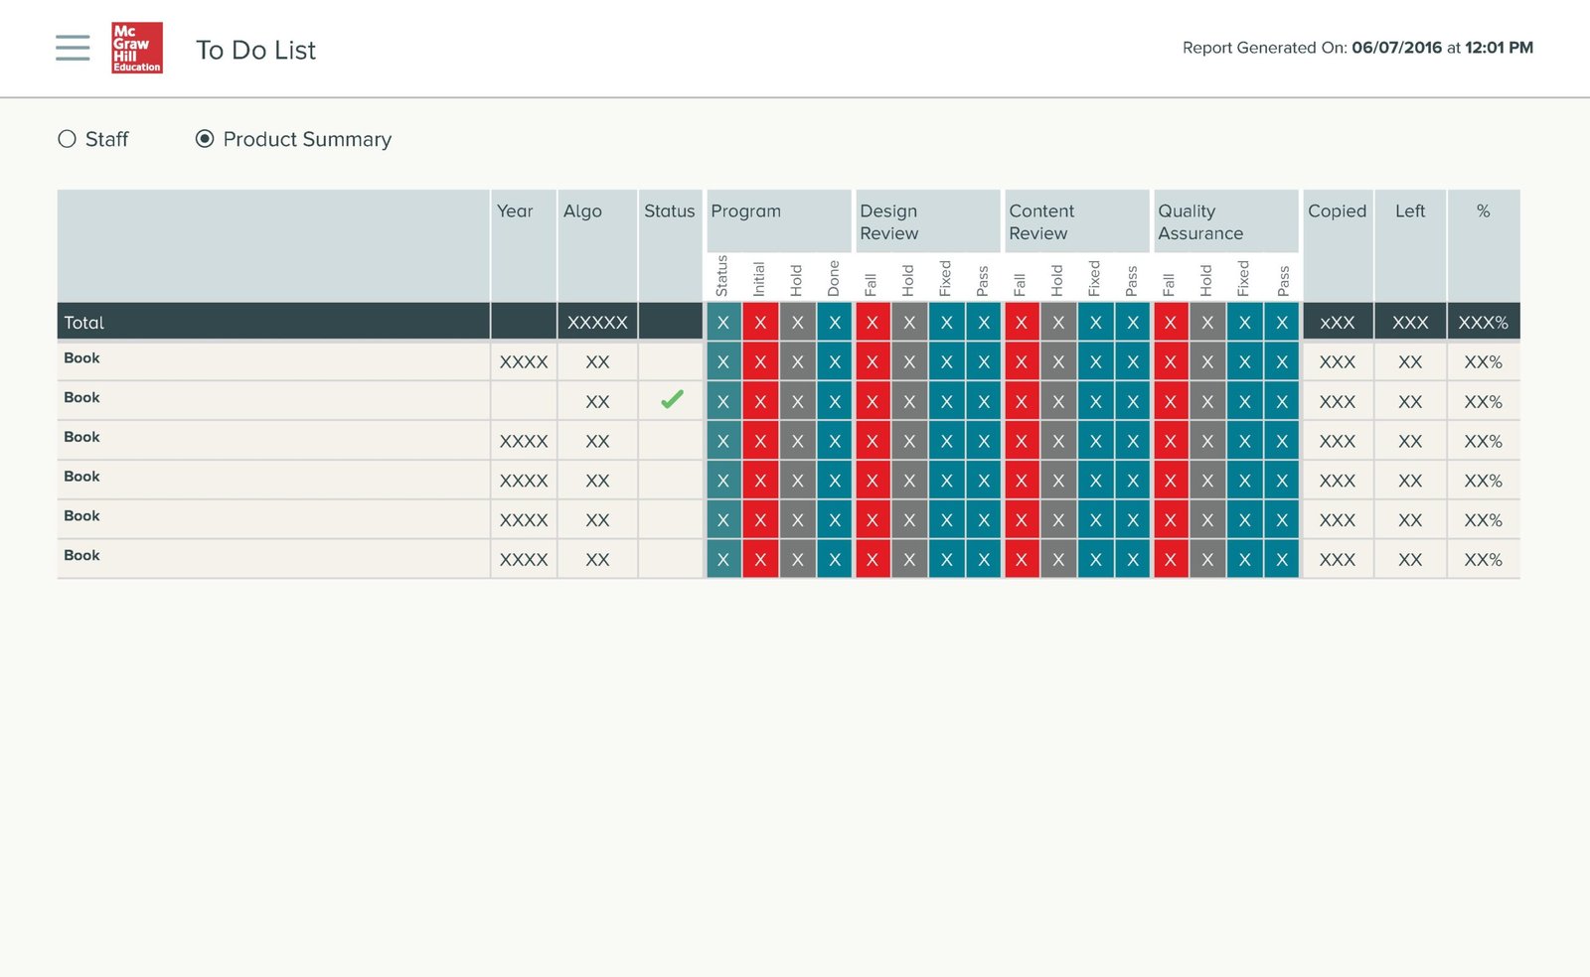Open the hamburger menu
Viewport: 1590px width, 977px height.
tap(73, 48)
